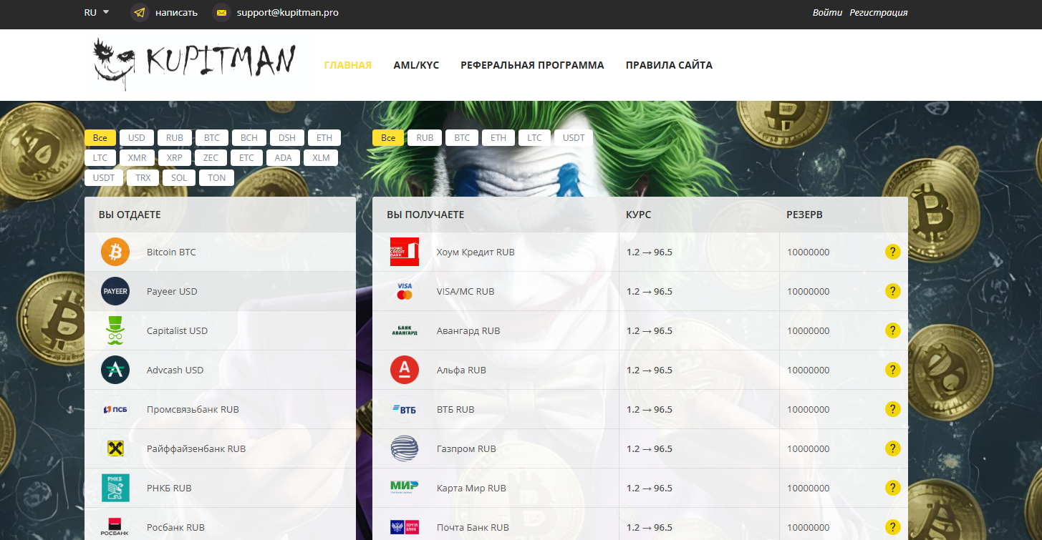Screen dimensions: 1042x540
Task: Choose the Хоум Кредит red logo
Action: [x=405, y=252]
